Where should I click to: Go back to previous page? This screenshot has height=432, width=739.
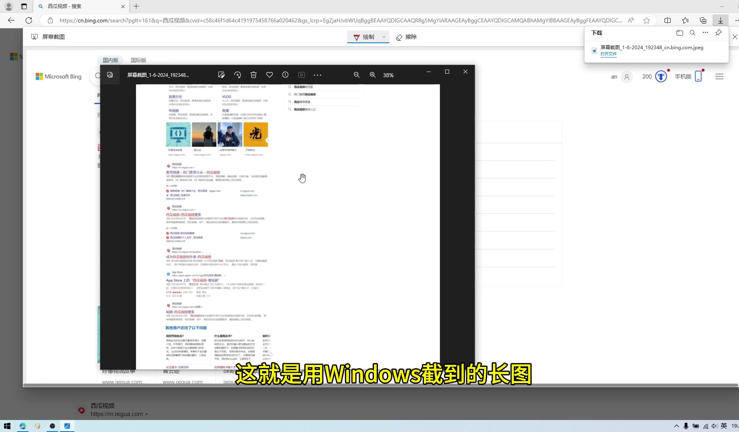11,20
